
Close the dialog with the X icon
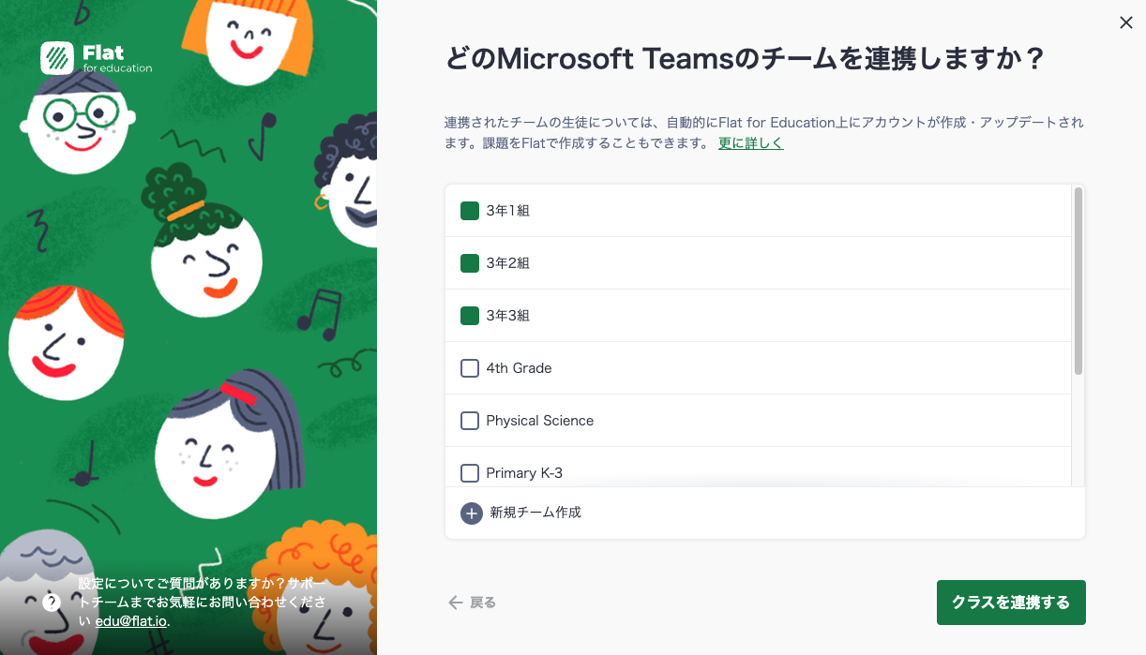[1126, 22]
